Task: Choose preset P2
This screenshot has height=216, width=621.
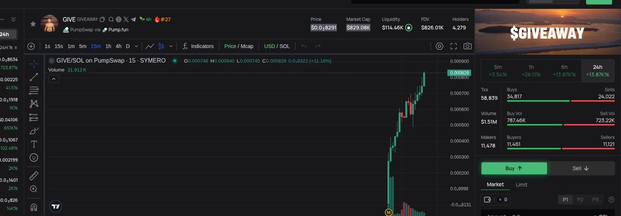Action: pyautogui.click(x=580, y=199)
